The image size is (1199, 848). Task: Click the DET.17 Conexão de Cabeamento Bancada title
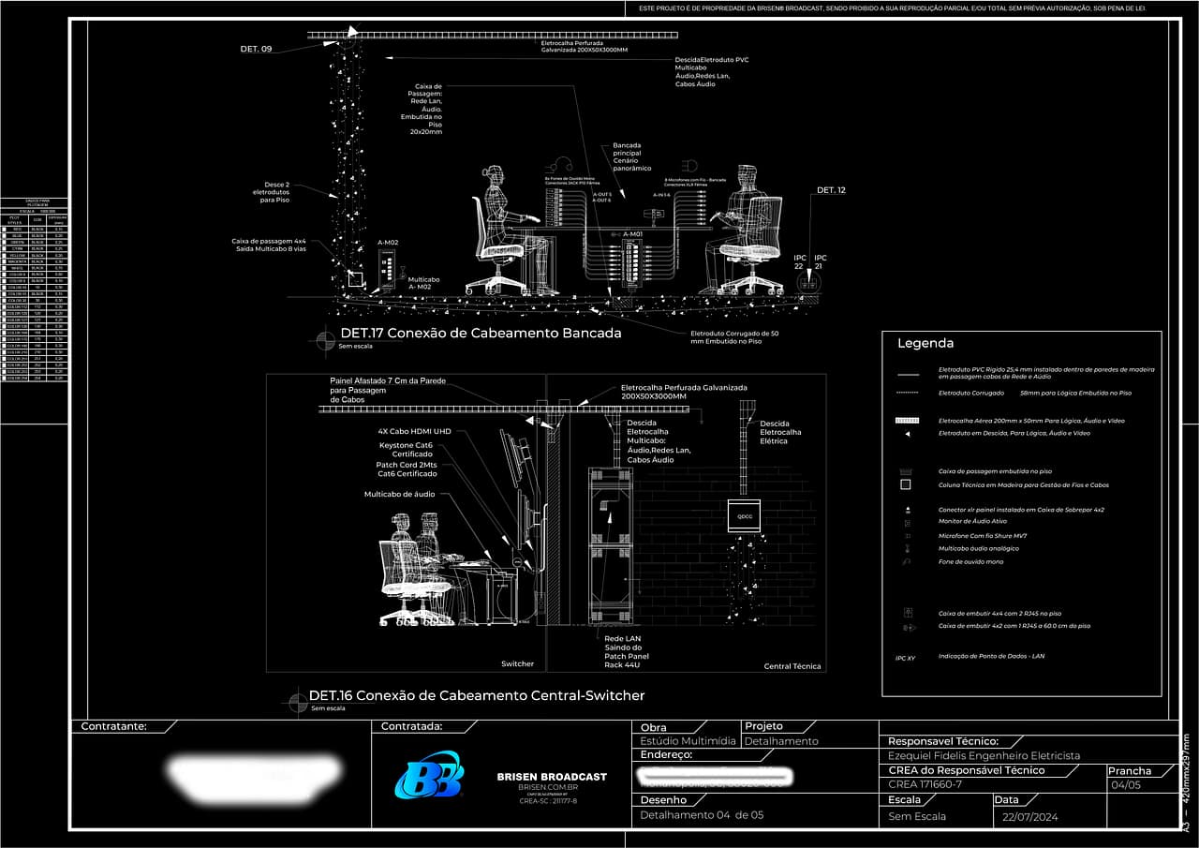click(481, 333)
